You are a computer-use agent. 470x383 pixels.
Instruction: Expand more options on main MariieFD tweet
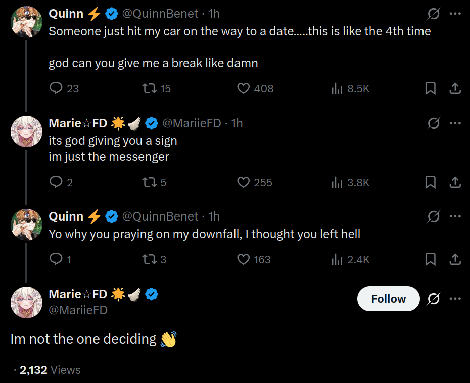click(x=455, y=299)
